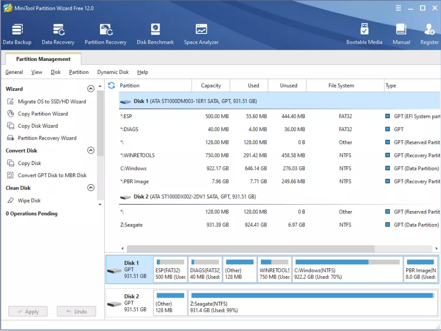Select the Disk 1 (Other) 128 MB block
This screenshot has height=331, width=441.
click(x=240, y=269)
